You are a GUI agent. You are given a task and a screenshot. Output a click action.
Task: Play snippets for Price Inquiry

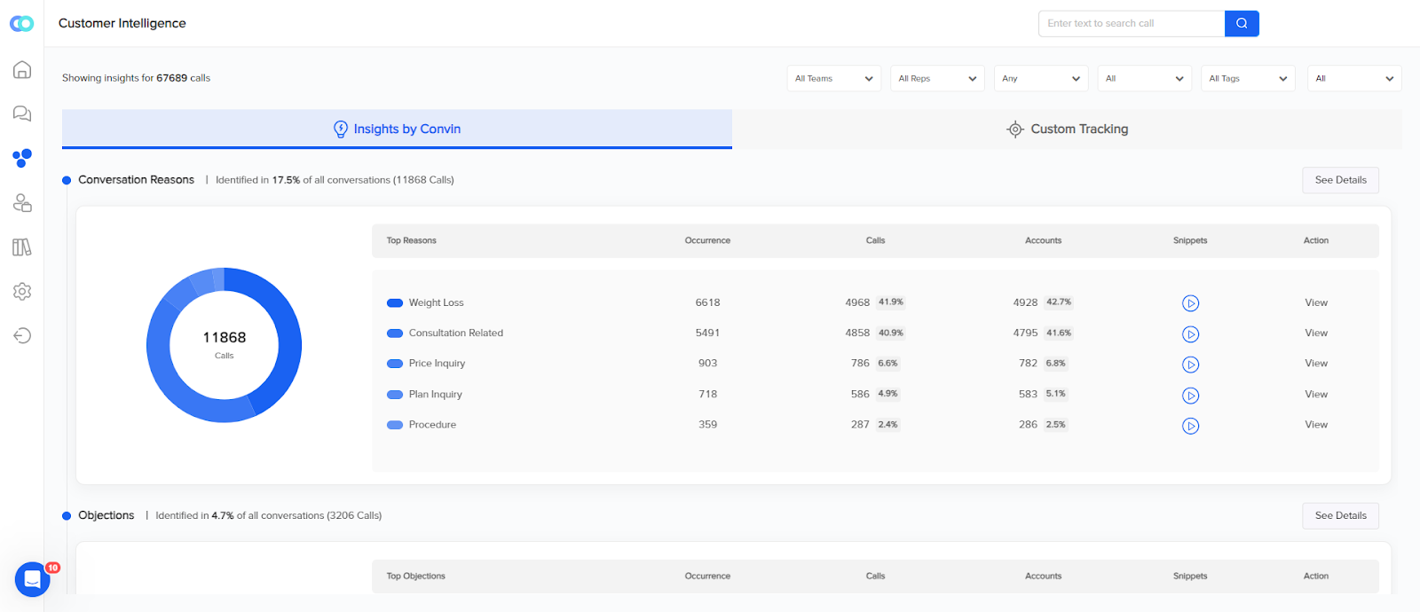pyautogui.click(x=1190, y=365)
